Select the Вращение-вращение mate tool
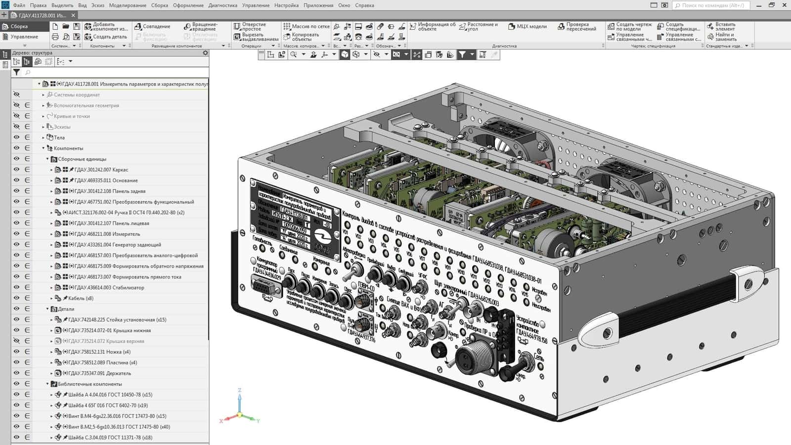 tap(201, 26)
